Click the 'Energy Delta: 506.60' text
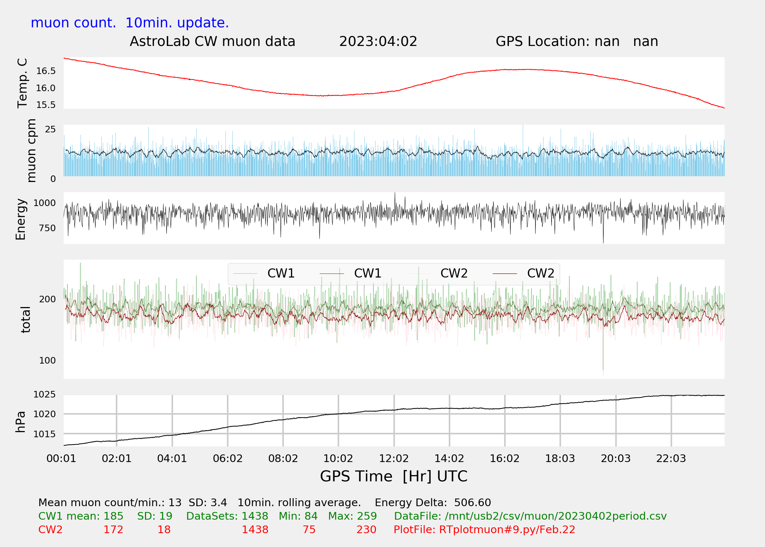The height and width of the screenshot is (547, 765). click(433, 503)
